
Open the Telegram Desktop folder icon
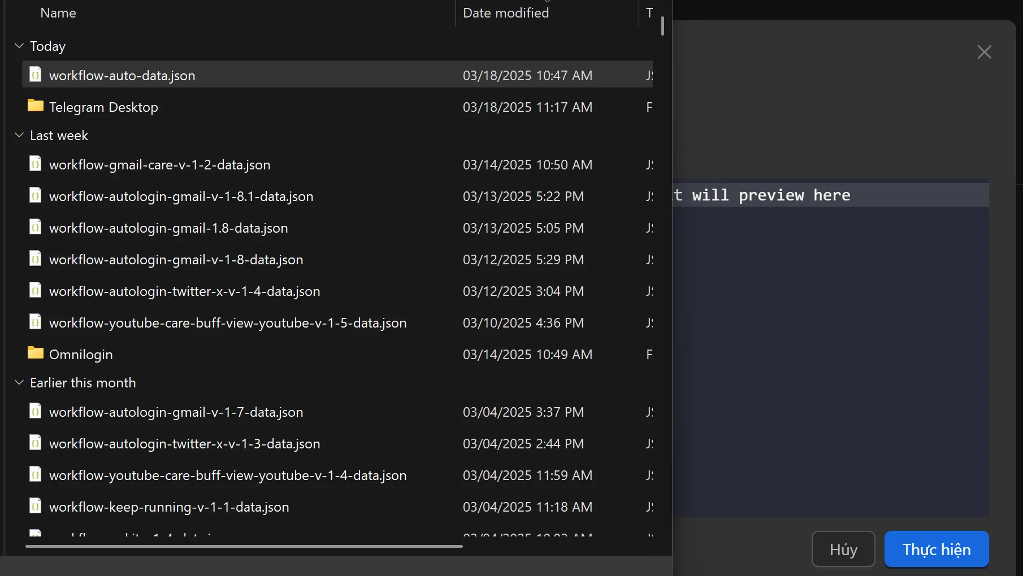36,106
